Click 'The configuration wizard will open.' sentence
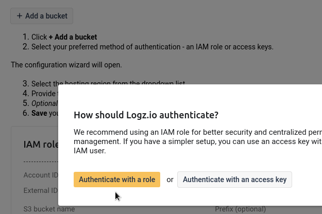The width and height of the screenshot is (322, 214). [66, 65]
